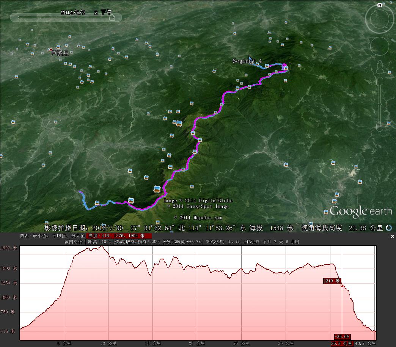Click zoom-in button atop the zoom slider
Image resolution: width=396 pixels, height=347 pixels.
point(379,81)
